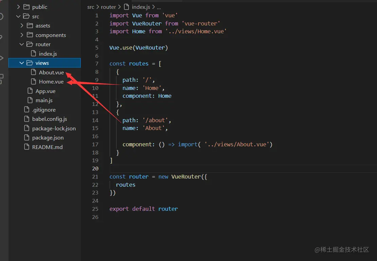
Task: Click file icon beside package.json
Action: click(x=27, y=137)
